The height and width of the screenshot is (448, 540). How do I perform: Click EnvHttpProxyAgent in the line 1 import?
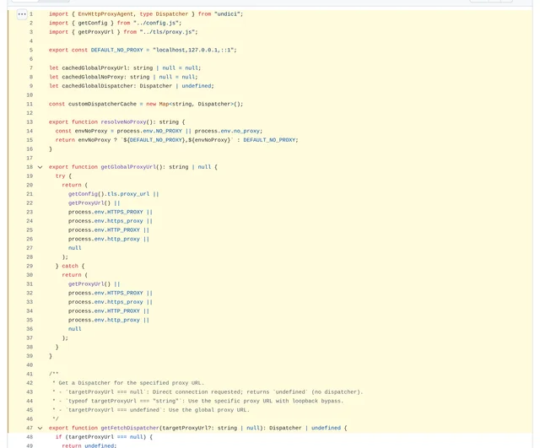tap(105, 14)
